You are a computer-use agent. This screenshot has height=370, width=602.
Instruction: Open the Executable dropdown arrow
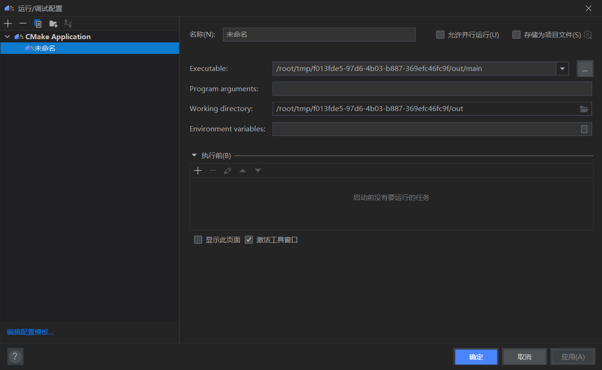point(562,69)
